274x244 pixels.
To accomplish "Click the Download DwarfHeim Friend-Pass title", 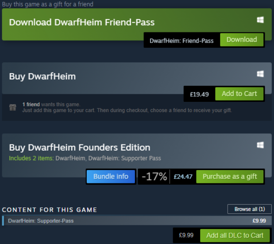I will tap(81, 22).
